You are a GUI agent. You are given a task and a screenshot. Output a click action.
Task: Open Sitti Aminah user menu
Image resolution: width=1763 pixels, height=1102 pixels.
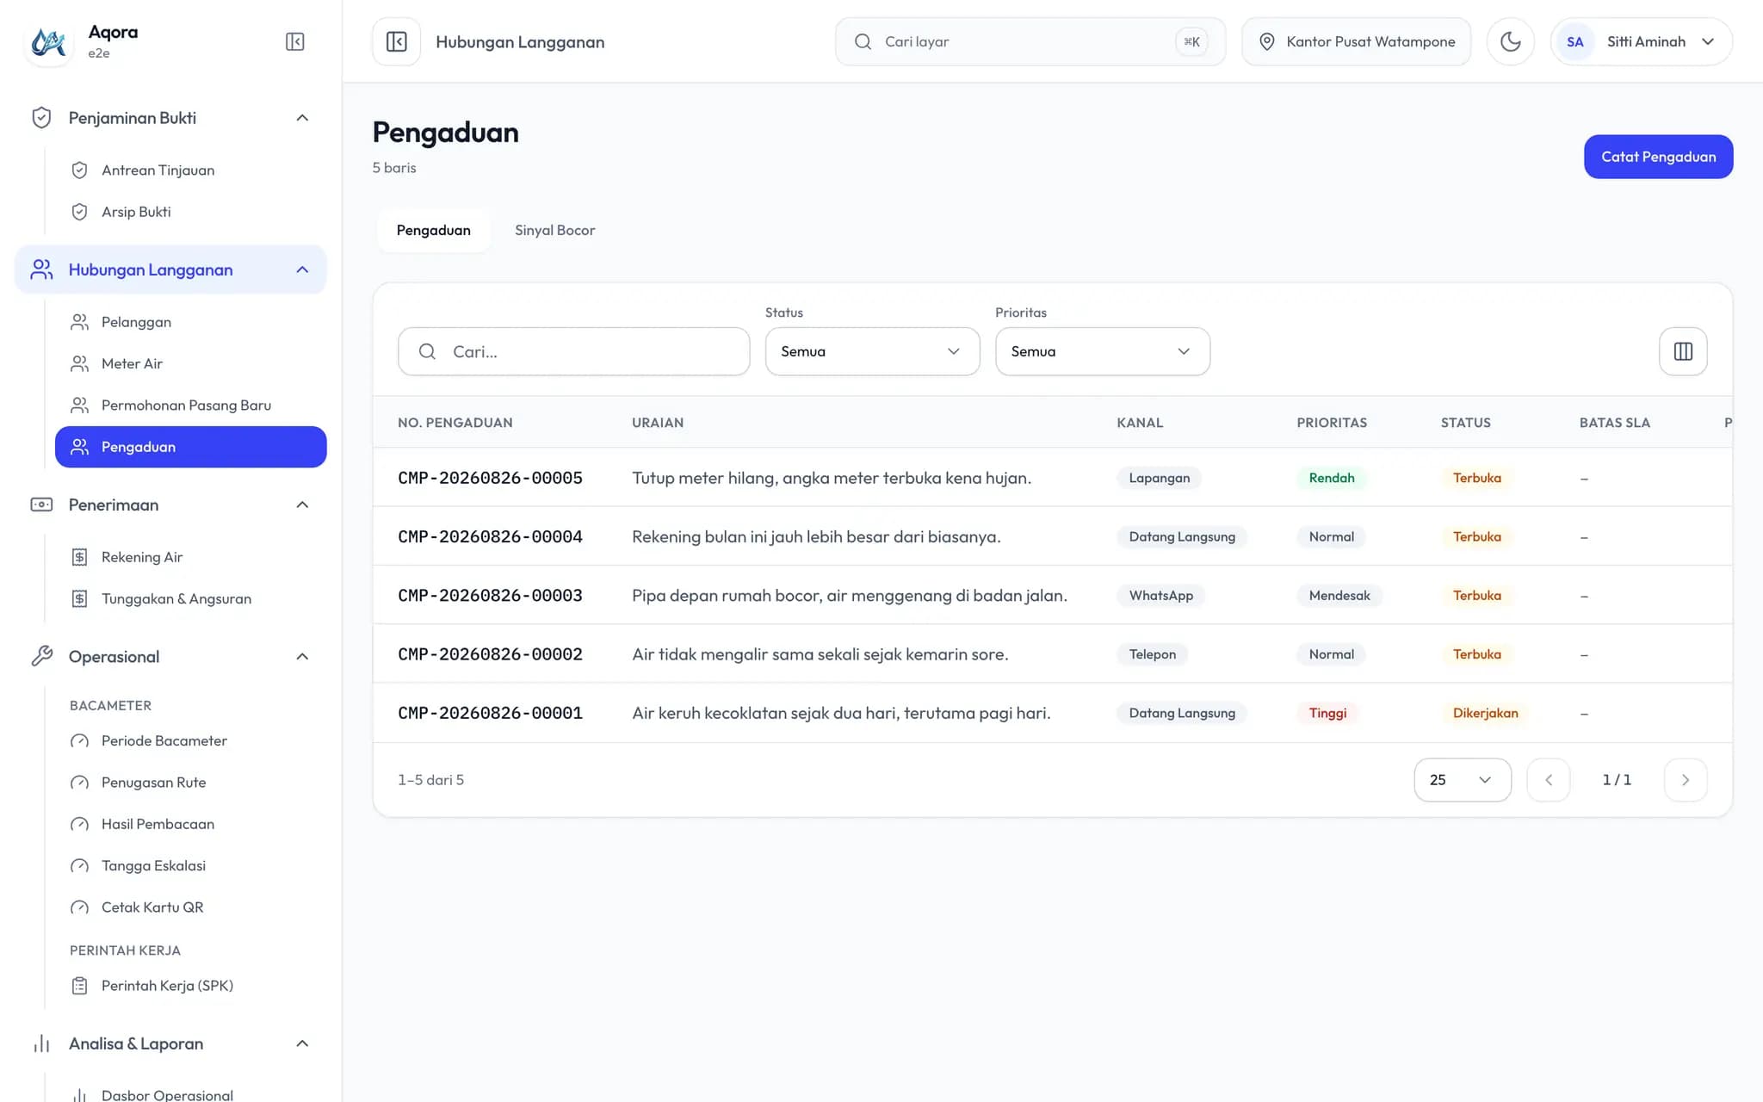tap(1641, 41)
